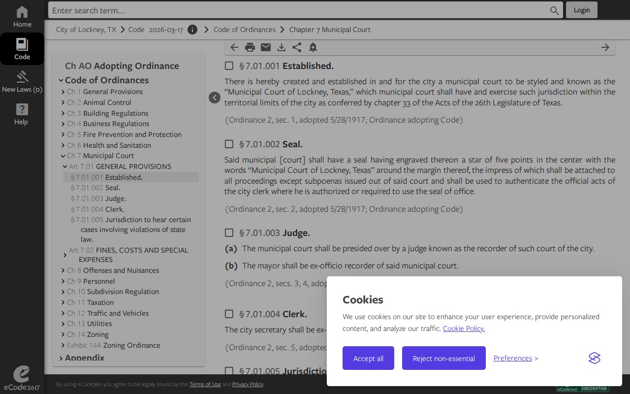Click the §7.01.001 Established heading
Image resolution: width=630 pixels, height=394 pixels.
click(x=286, y=66)
